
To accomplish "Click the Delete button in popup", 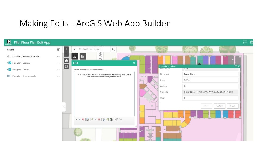I will tap(220, 106).
